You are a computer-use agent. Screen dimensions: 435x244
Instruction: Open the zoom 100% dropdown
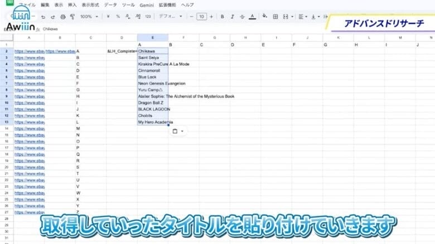[x=89, y=17]
